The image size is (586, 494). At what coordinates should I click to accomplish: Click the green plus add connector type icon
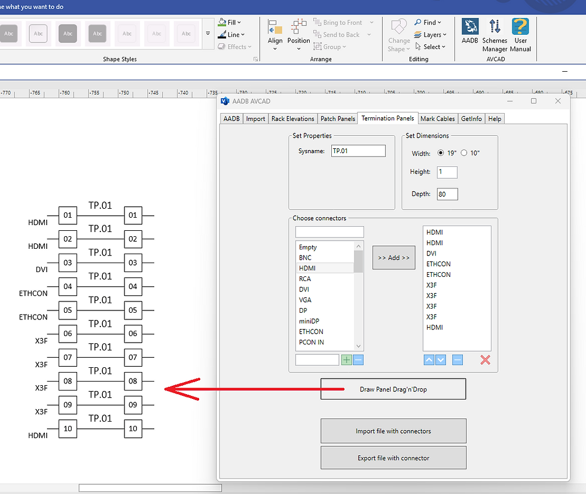click(346, 360)
